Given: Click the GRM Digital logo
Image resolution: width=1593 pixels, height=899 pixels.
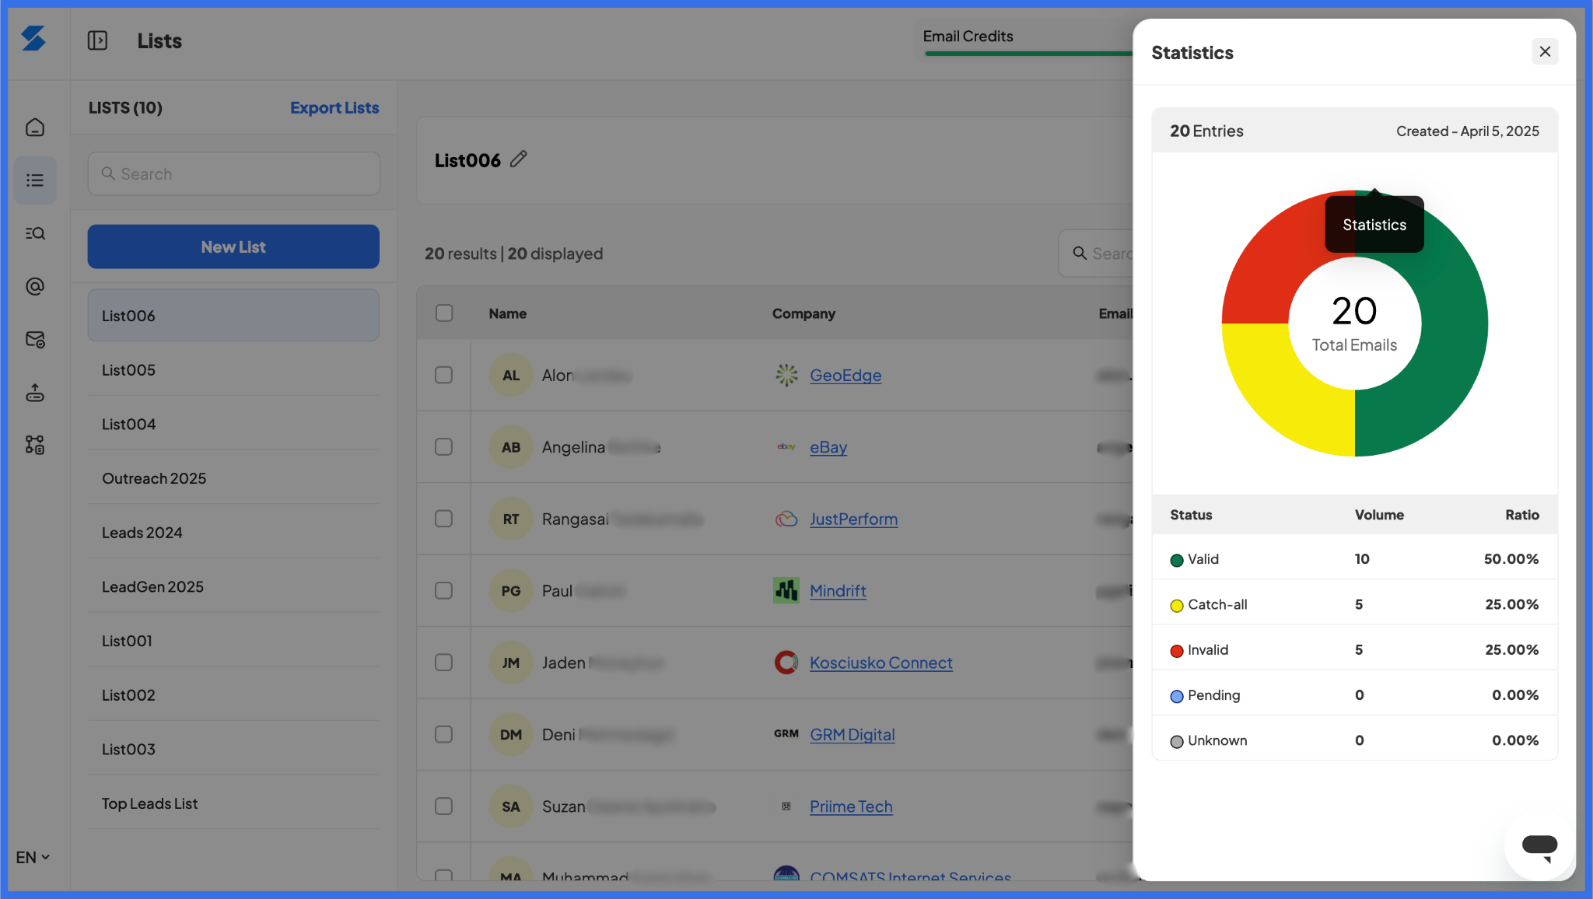Looking at the screenshot, I should point(786,734).
